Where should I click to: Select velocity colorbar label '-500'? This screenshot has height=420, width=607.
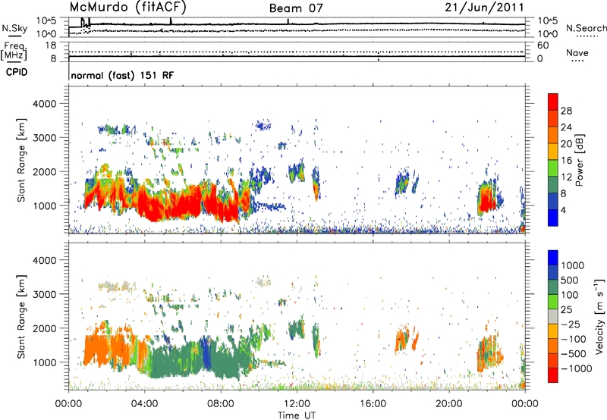point(574,354)
